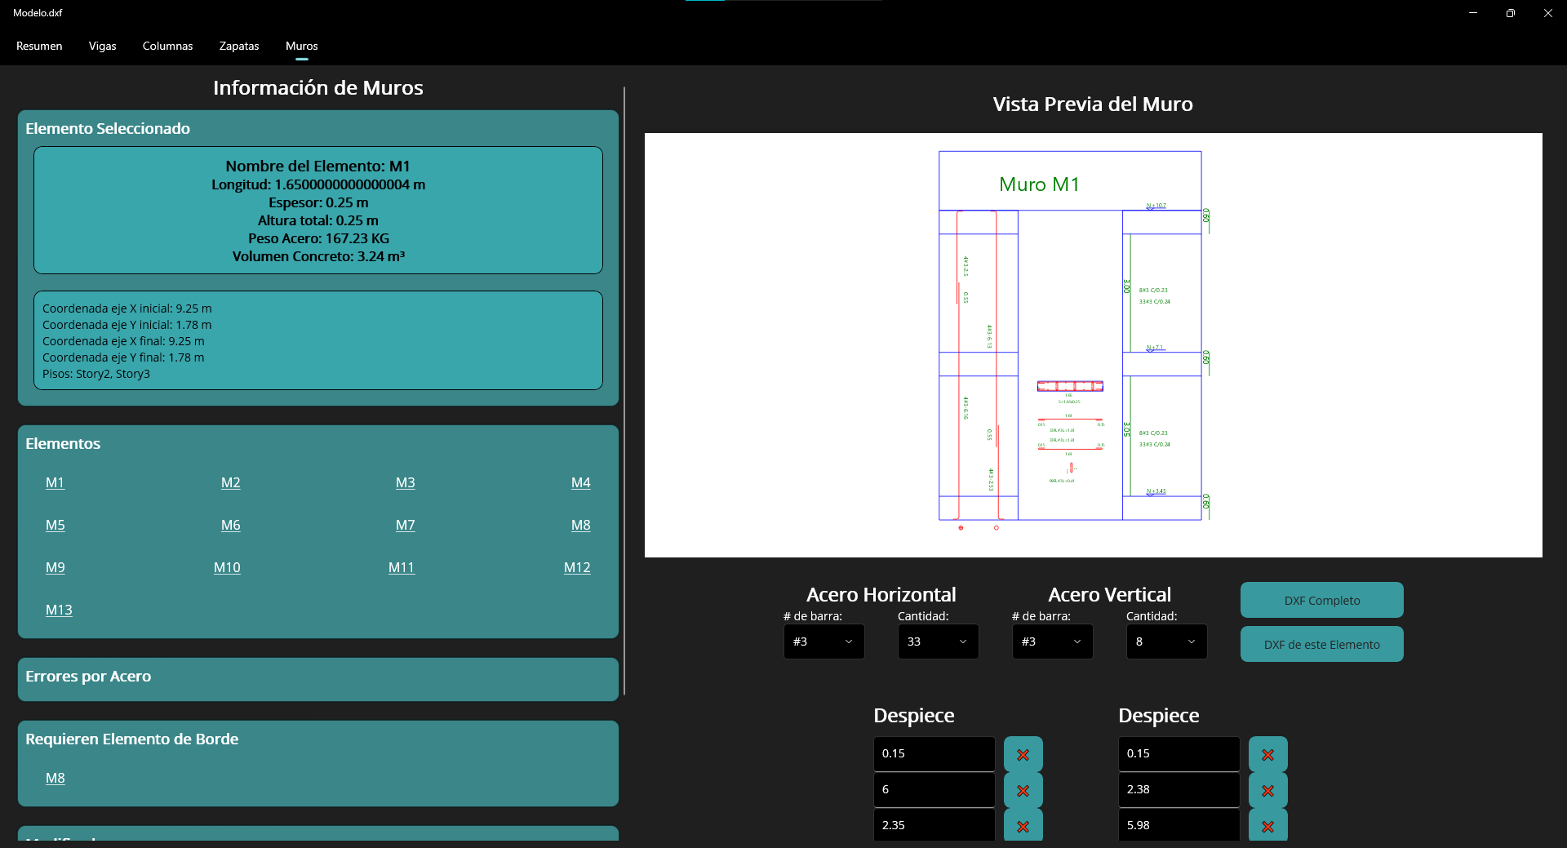Click the Muro M1 preview drawing

(1093, 345)
